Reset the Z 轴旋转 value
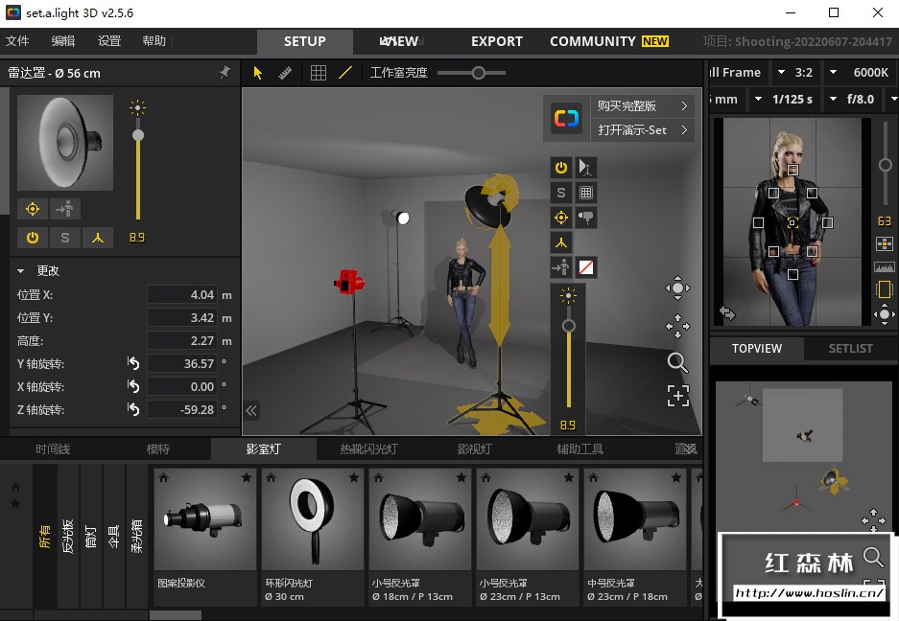 [x=133, y=409]
